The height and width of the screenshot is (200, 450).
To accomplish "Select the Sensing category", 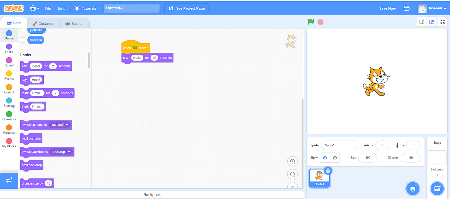I will pyautogui.click(x=9, y=103).
